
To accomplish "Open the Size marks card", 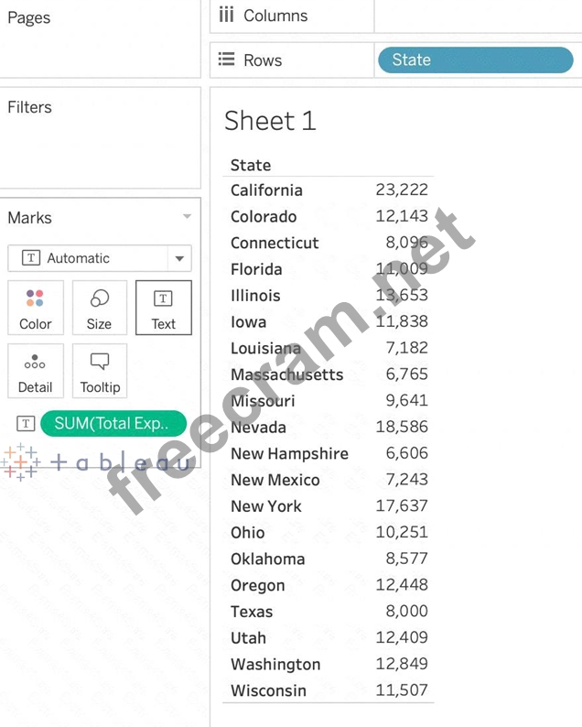I will pos(99,308).
